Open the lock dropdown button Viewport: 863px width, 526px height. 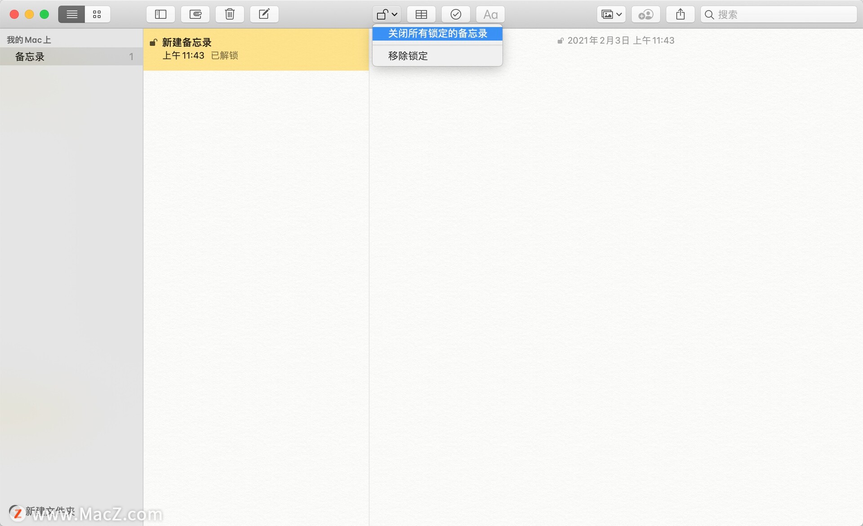coord(387,14)
